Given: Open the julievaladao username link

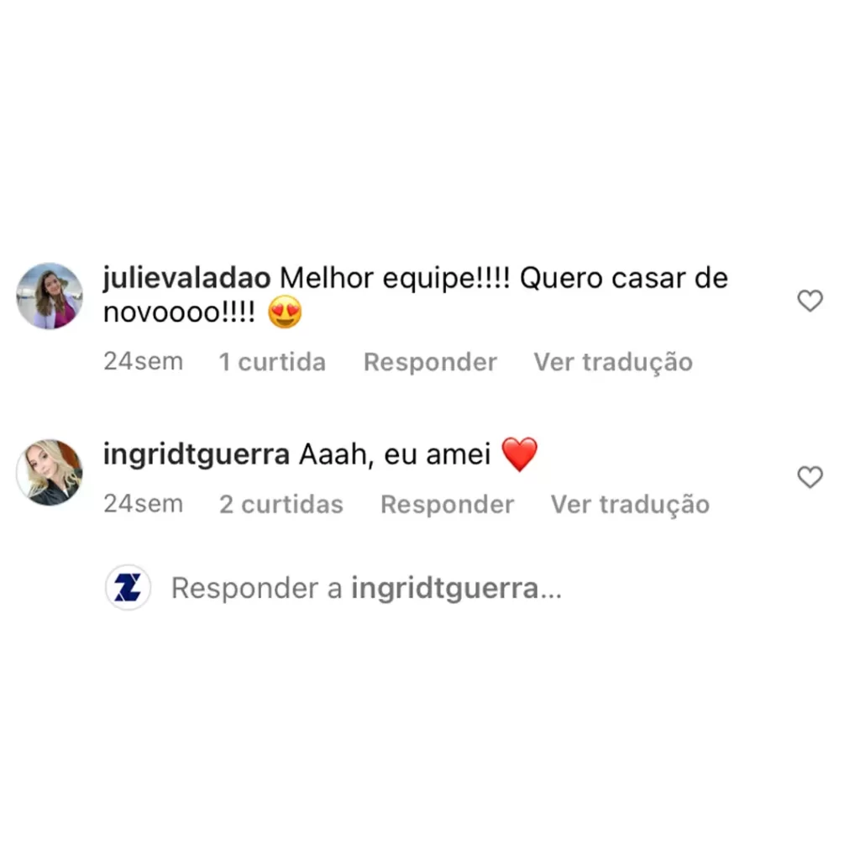Looking at the screenshot, I should [186, 277].
